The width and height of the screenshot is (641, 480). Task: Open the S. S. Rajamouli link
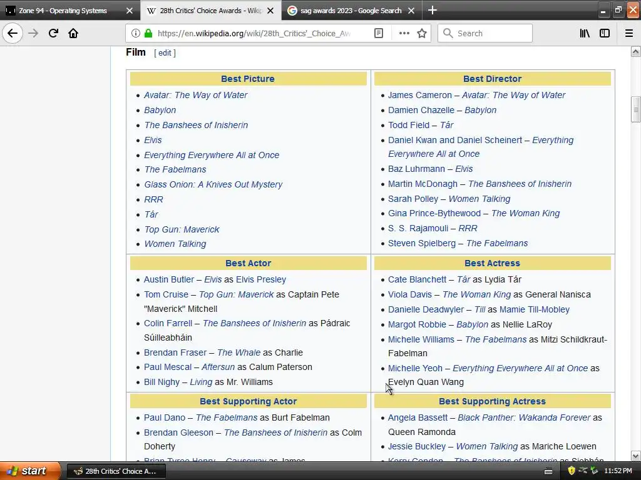pos(418,228)
